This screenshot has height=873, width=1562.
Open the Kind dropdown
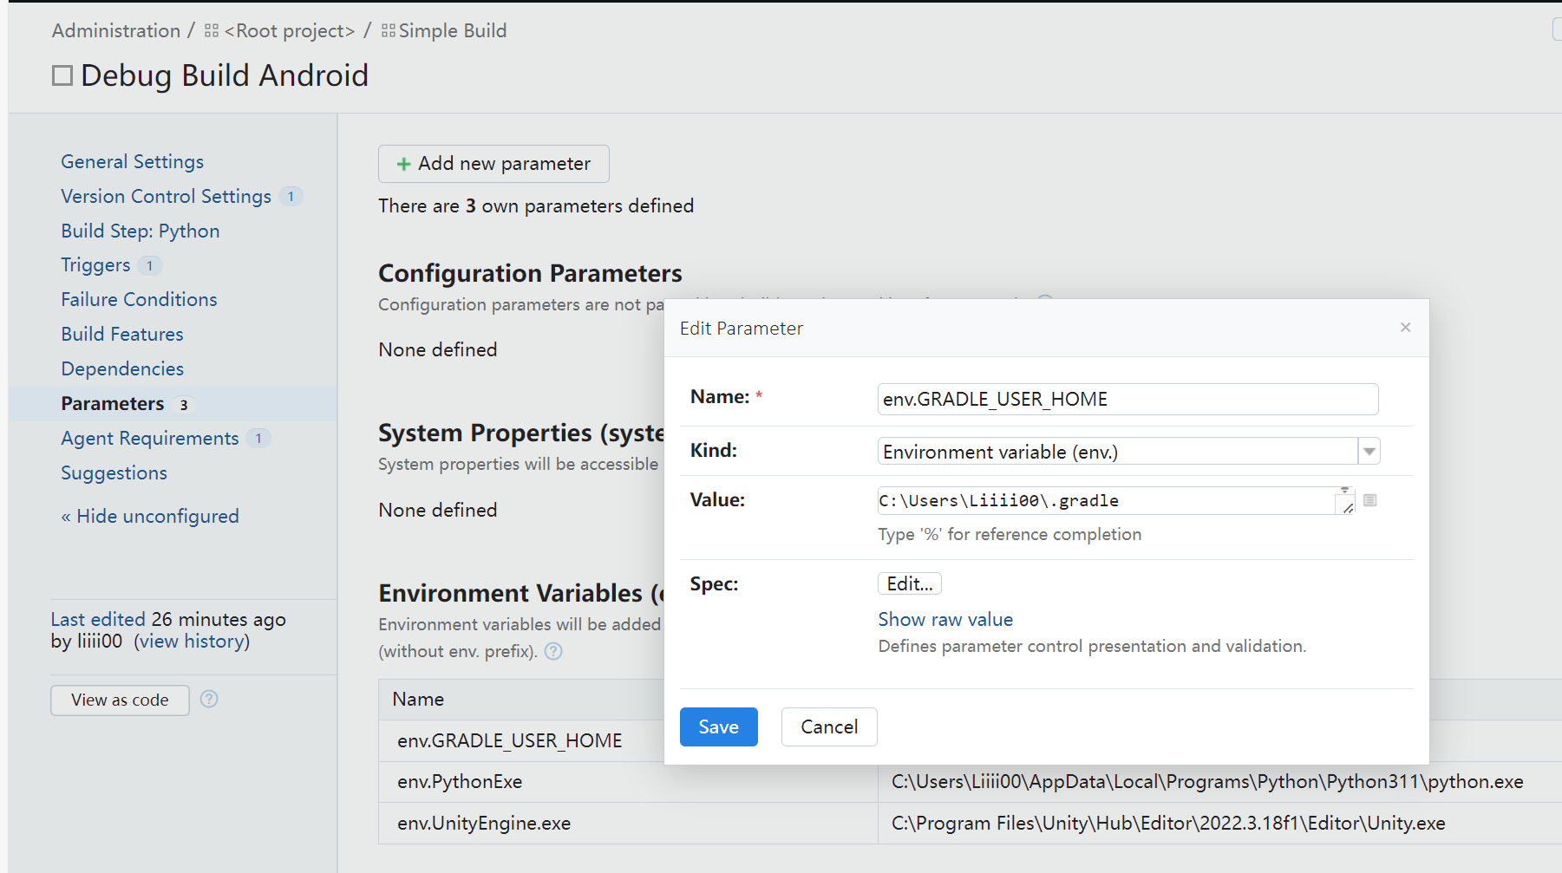coord(1369,452)
